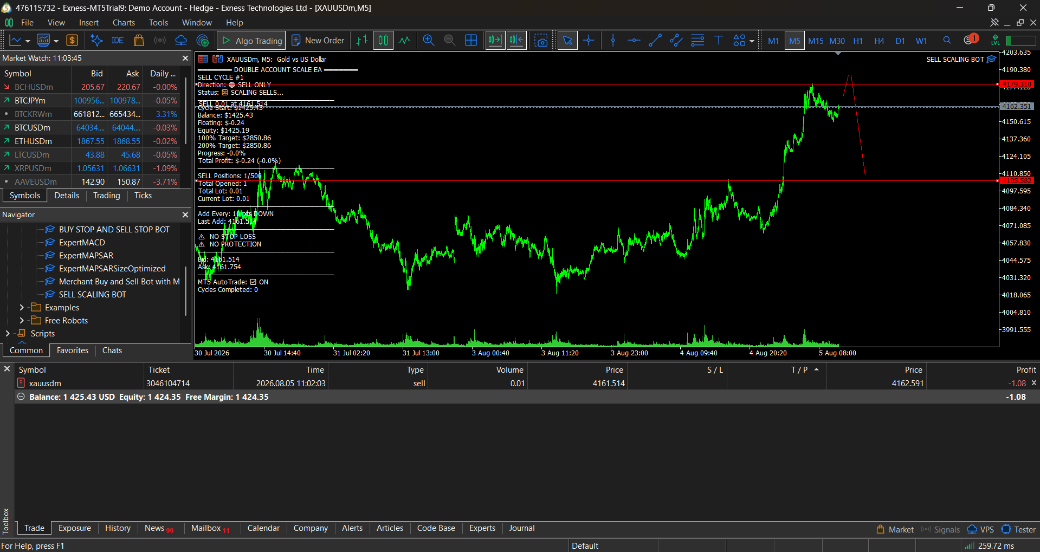
Task: Click the New Order button
Action: [318, 41]
